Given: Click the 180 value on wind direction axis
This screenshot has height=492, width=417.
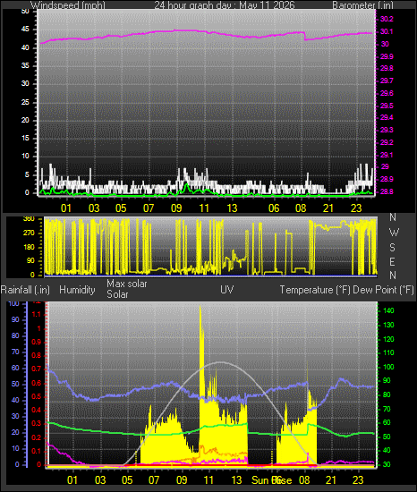Looking at the screenshot, I should 29,247.
